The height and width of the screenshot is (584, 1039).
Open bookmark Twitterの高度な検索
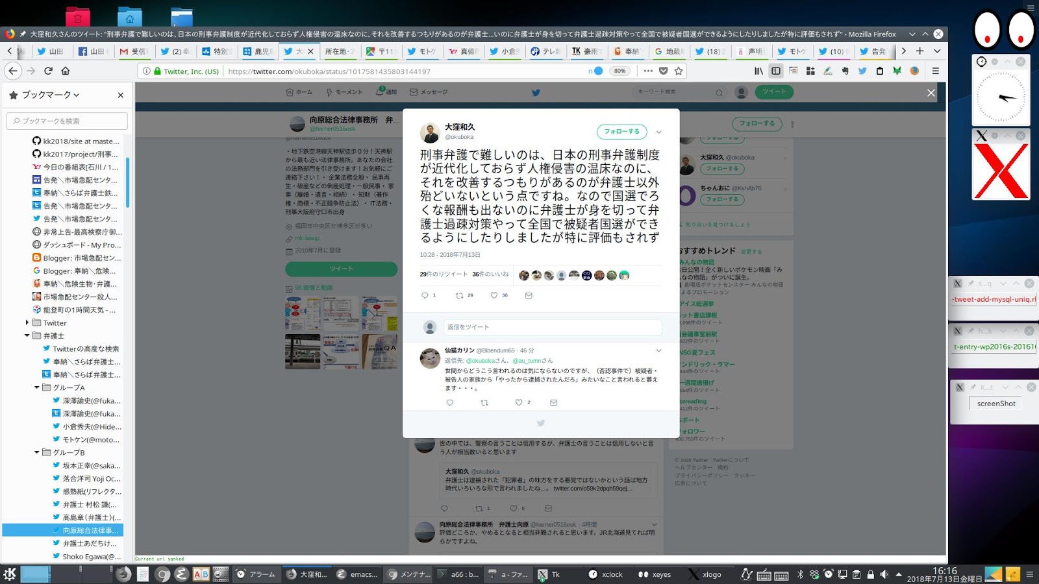(x=81, y=348)
